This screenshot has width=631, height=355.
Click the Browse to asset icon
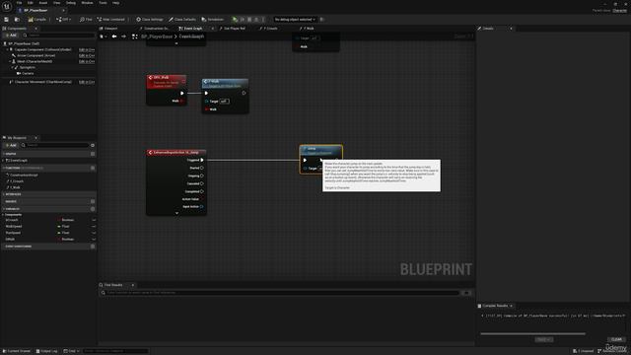click(x=17, y=20)
